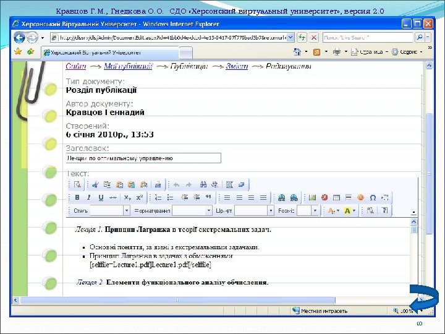The image size is (445, 334).
Task: Click the Undo arrow in editor
Action: coord(176,184)
